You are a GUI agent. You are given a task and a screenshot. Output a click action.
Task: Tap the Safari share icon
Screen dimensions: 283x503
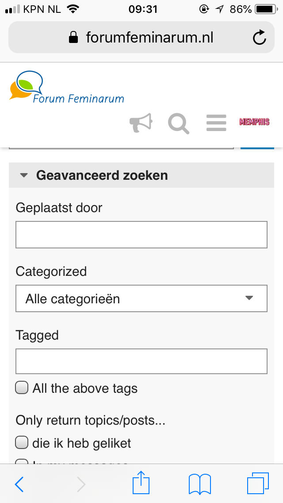[141, 482]
